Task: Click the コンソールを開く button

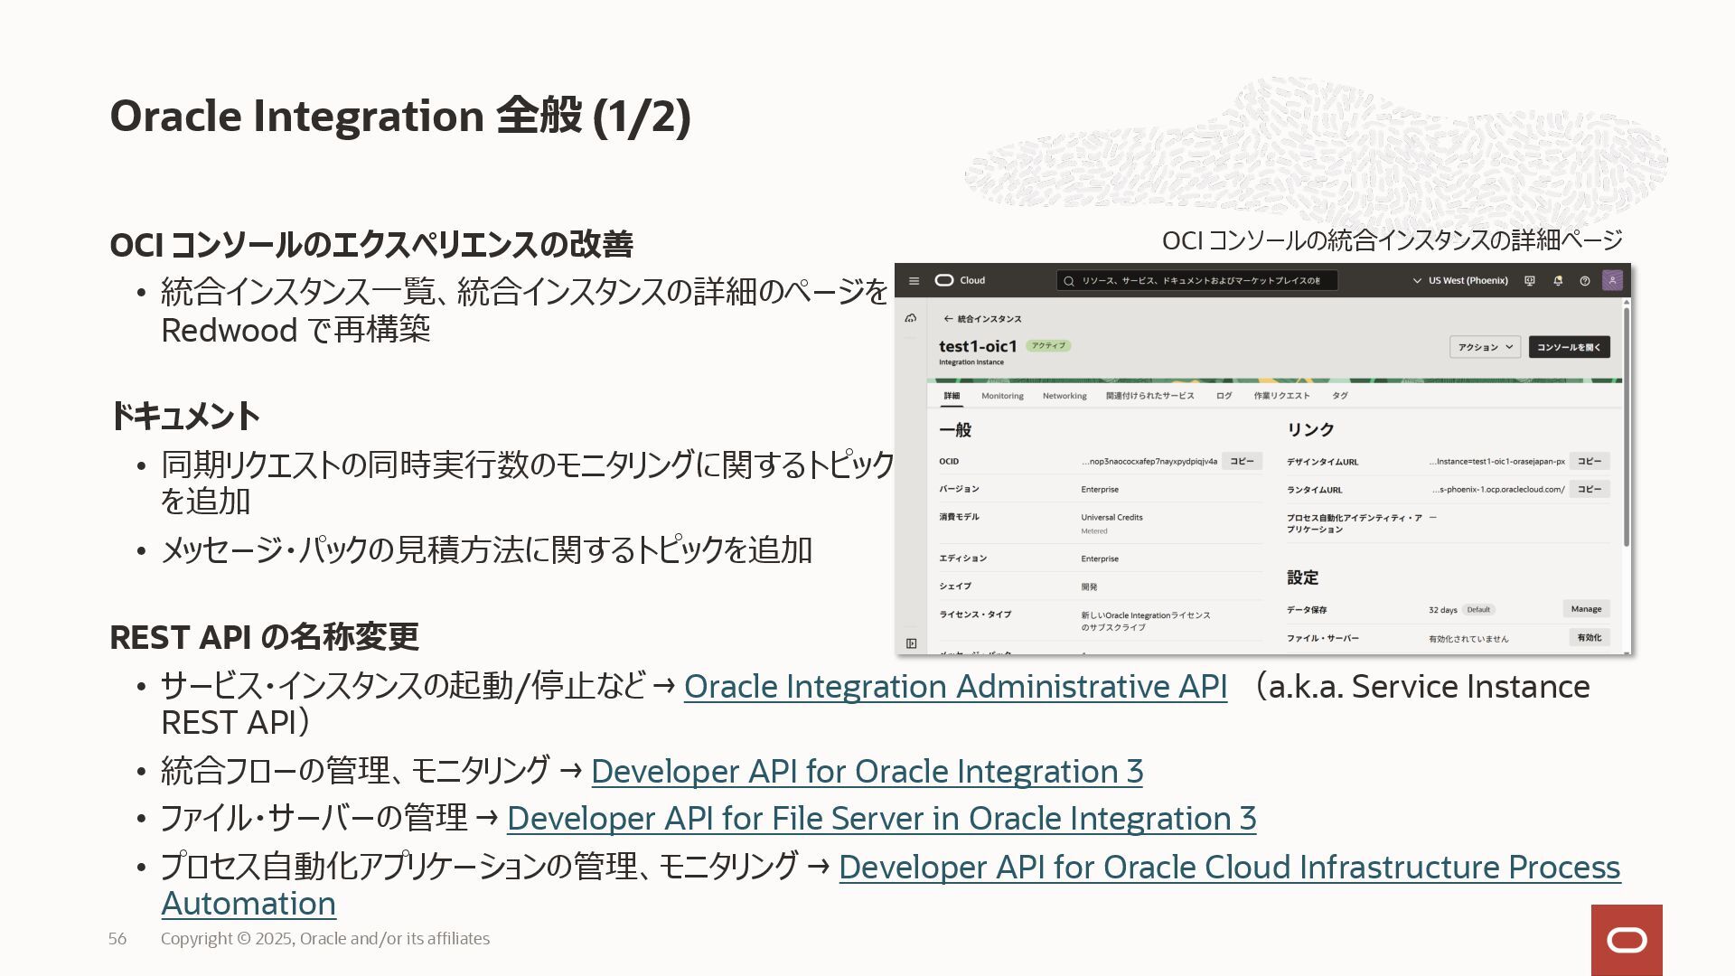Action: click(1569, 347)
